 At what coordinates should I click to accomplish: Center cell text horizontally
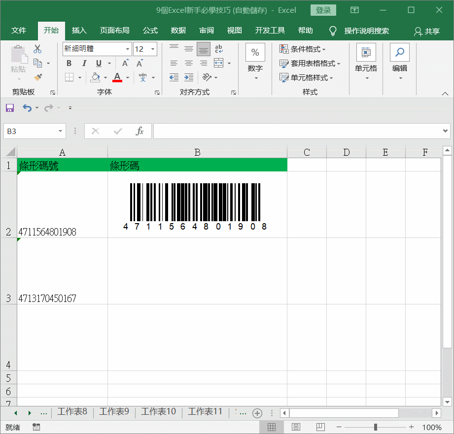click(189, 63)
